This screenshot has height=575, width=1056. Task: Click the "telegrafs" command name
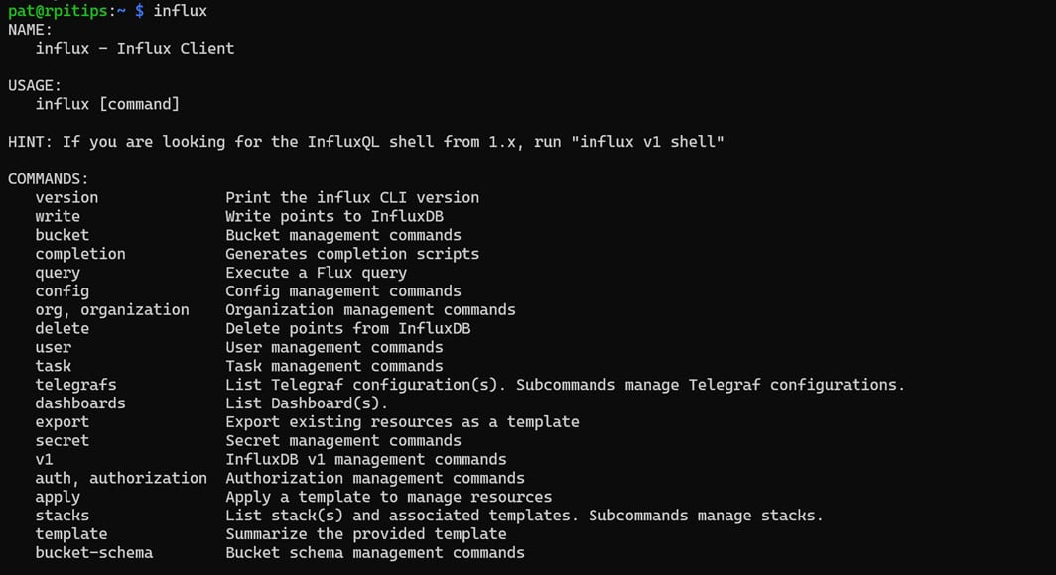(75, 385)
